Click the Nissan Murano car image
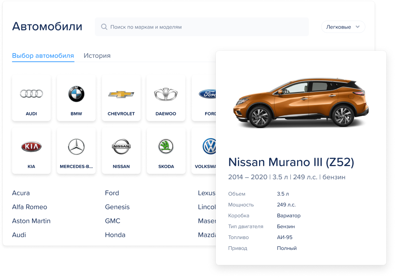This screenshot has width=396, height=278. (301, 103)
